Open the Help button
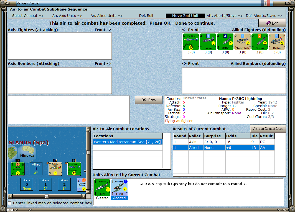The height and width of the screenshot is (212, 295). (272, 23)
